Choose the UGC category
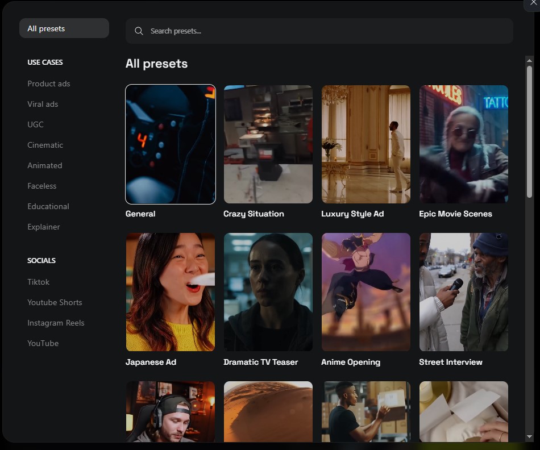This screenshot has height=450, width=540. pyautogui.click(x=35, y=124)
